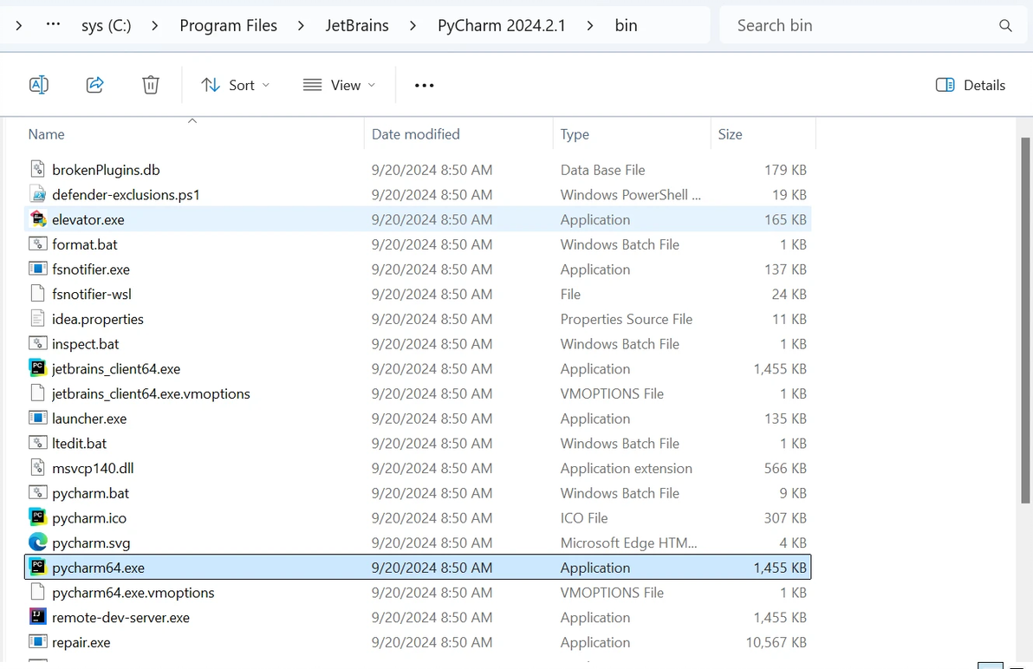Viewport: 1033px width, 669px height.
Task: Click the Application extension type cell
Action: pyautogui.click(x=627, y=468)
